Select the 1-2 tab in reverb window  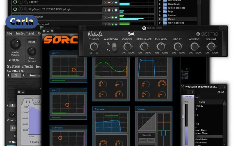pyautogui.click(x=37, y=102)
